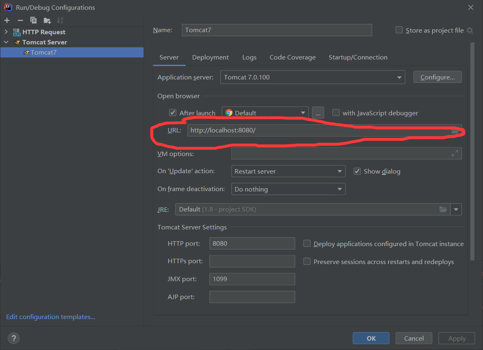Viewport: 483px width, 350px height.
Task: Click the JRE folder browse icon
Action: [x=443, y=209]
